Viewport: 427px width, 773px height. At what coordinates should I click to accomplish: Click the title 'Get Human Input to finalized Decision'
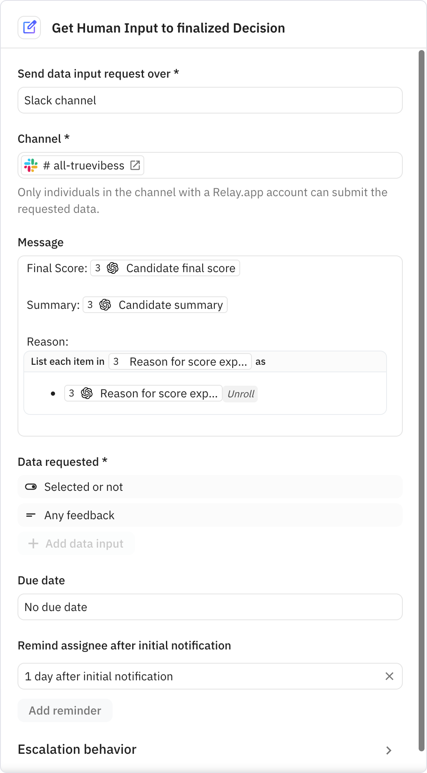pos(168,28)
